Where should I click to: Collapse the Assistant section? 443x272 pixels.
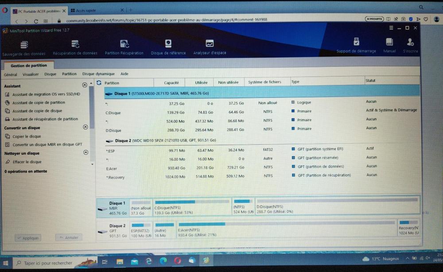click(x=85, y=84)
